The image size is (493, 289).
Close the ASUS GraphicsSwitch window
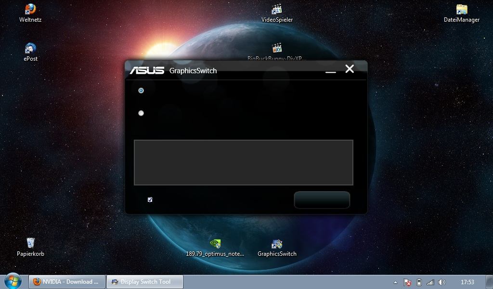click(x=350, y=69)
